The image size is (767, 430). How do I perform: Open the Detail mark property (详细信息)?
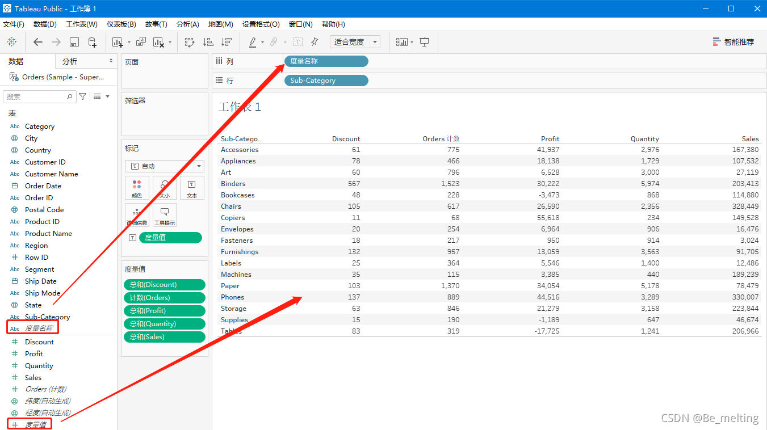coord(137,216)
